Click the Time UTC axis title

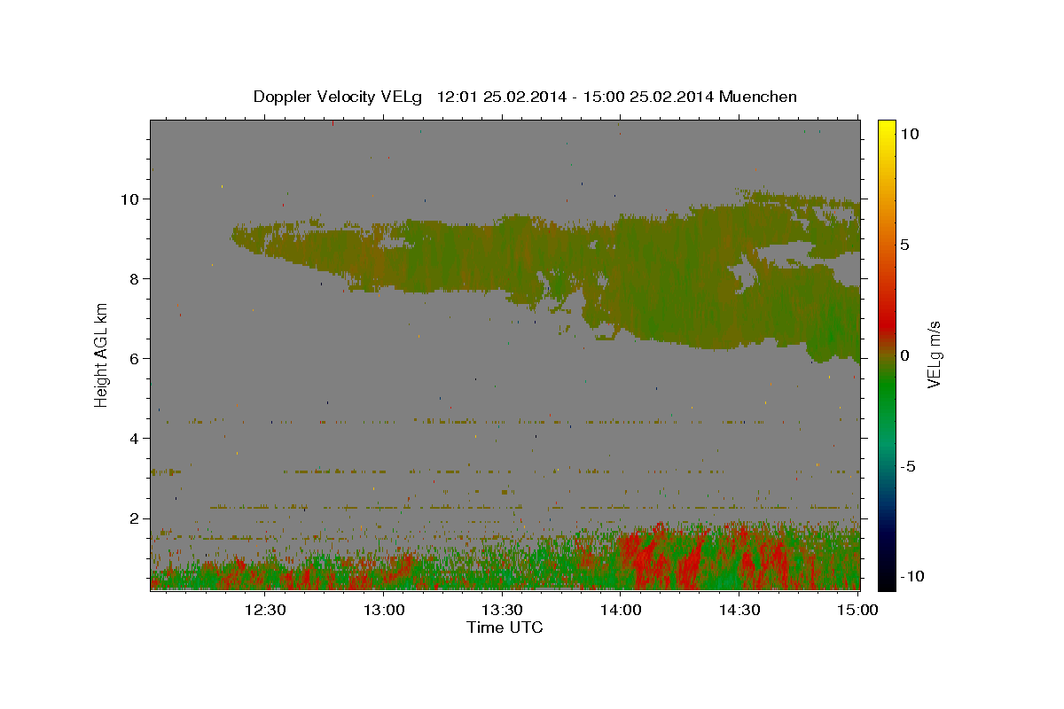(x=505, y=627)
